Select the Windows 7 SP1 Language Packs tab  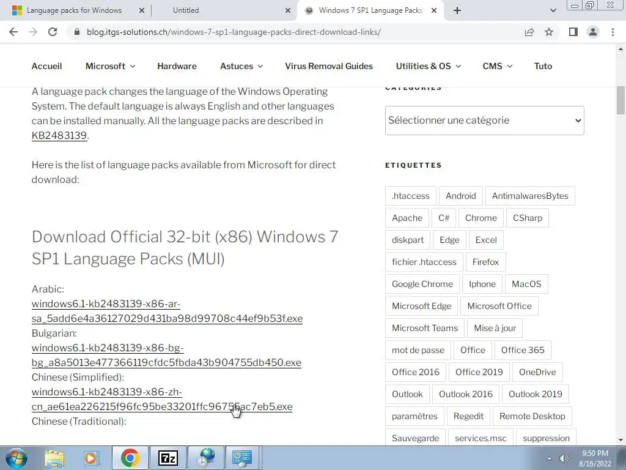pyautogui.click(x=370, y=10)
